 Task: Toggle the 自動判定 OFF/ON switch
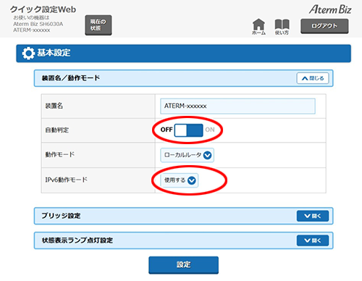188,130
